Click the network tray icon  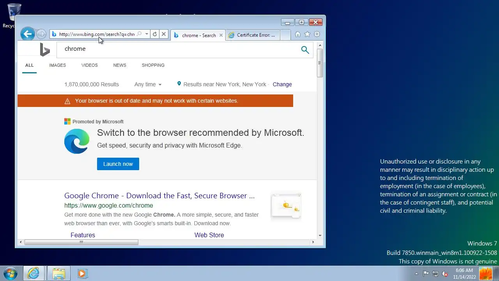(435, 274)
